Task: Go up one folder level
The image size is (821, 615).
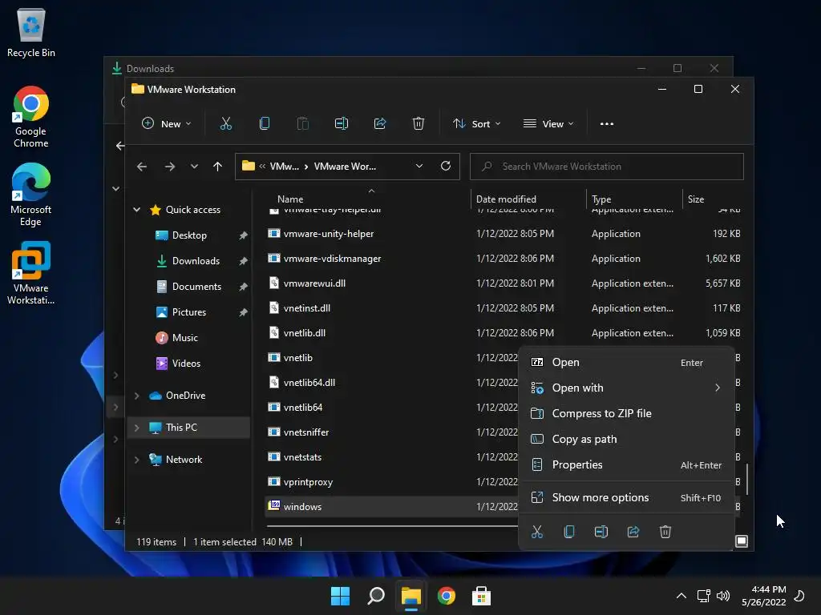Action: (218, 167)
